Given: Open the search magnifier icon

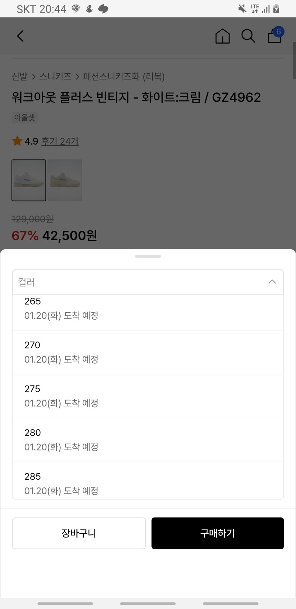Looking at the screenshot, I should [248, 36].
